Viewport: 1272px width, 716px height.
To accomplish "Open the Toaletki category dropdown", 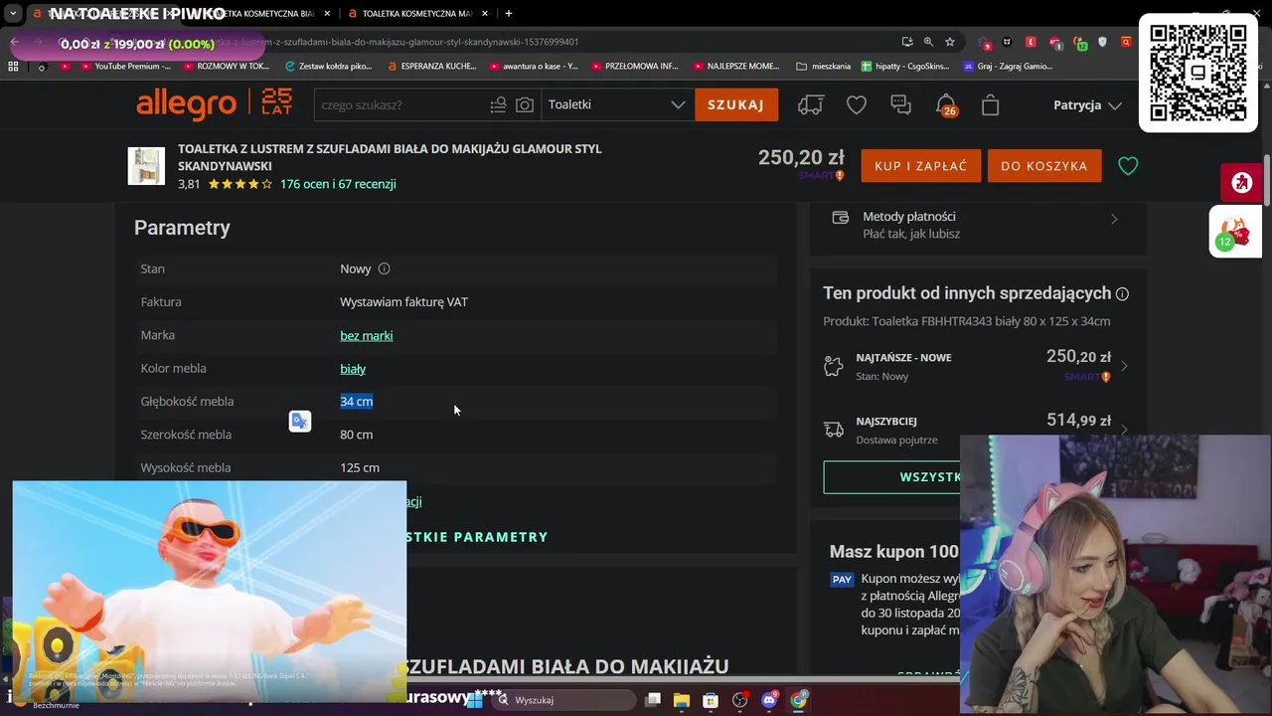I will tap(617, 104).
